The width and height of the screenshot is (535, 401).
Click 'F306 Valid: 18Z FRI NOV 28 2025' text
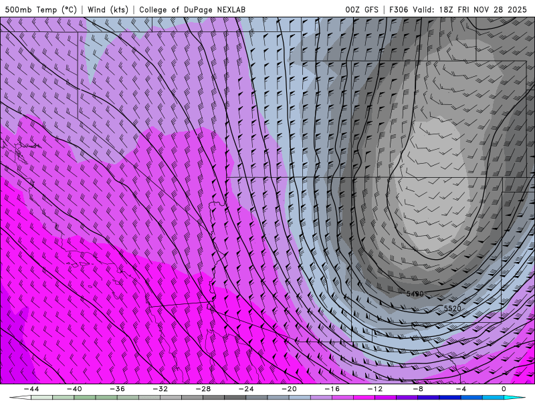coord(458,9)
